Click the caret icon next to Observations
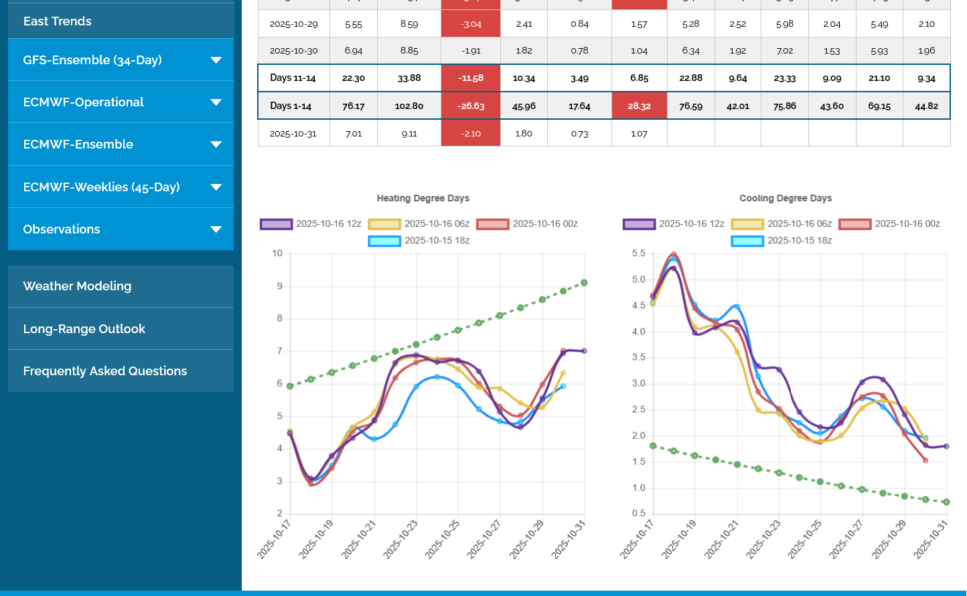The height and width of the screenshot is (596, 967). tap(216, 229)
